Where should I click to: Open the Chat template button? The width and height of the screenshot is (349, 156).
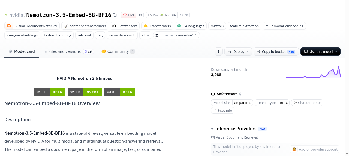coord(307,103)
